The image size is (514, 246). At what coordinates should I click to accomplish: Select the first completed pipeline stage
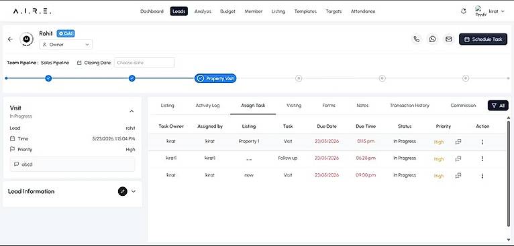[48, 78]
